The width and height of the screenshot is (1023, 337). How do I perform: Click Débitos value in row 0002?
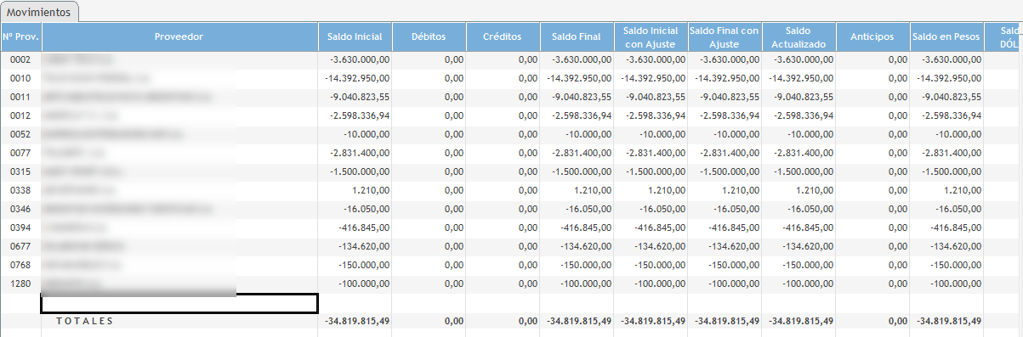click(x=429, y=60)
